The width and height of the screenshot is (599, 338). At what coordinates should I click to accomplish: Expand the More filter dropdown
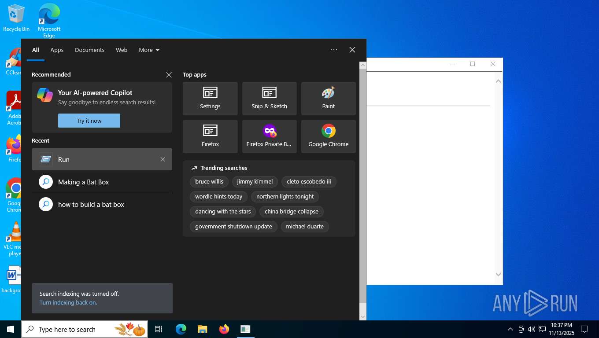[x=149, y=50]
